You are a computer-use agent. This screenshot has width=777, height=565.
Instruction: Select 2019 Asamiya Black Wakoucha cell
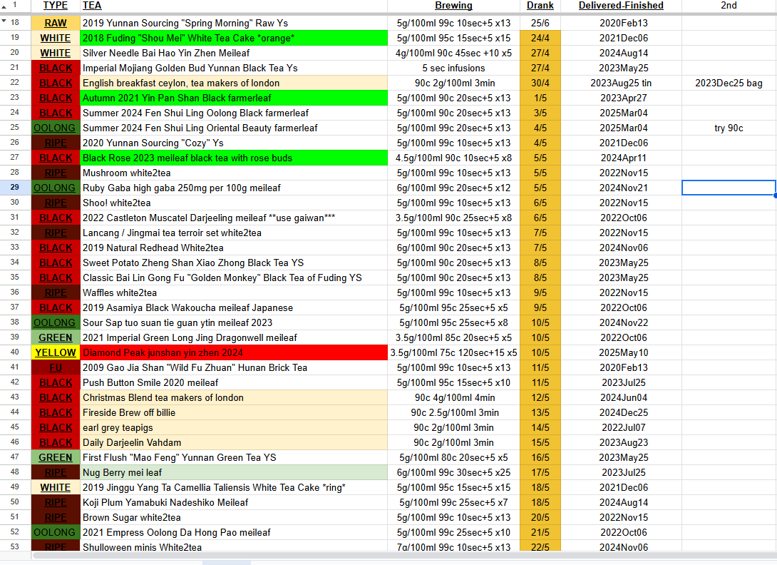tap(234, 307)
